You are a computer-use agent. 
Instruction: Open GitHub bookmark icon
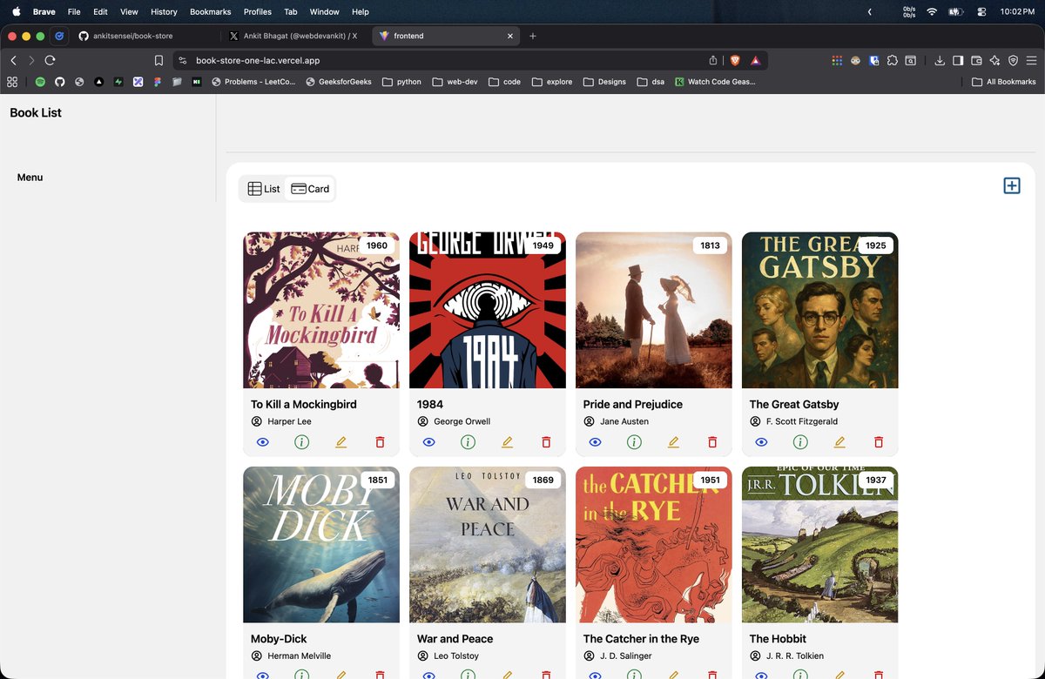point(60,82)
